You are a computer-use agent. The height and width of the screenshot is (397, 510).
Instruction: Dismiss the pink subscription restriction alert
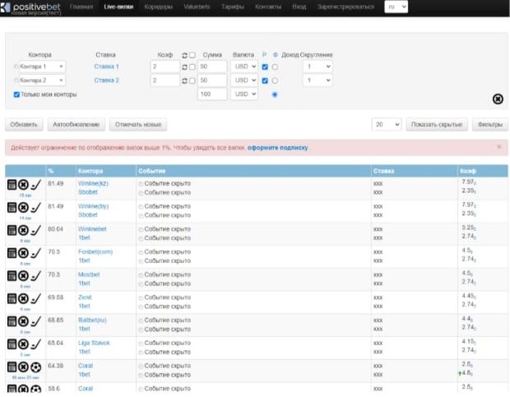499,147
